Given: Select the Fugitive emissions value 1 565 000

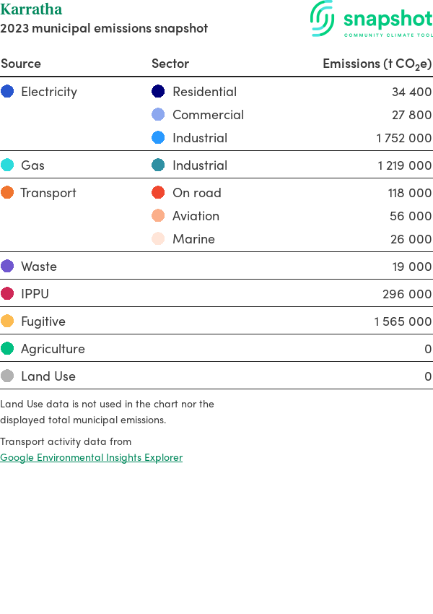Looking at the screenshot, I should 403,321.
